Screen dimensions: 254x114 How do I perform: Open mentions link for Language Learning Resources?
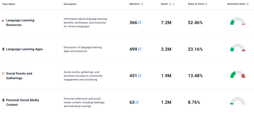tap(139, 23)
